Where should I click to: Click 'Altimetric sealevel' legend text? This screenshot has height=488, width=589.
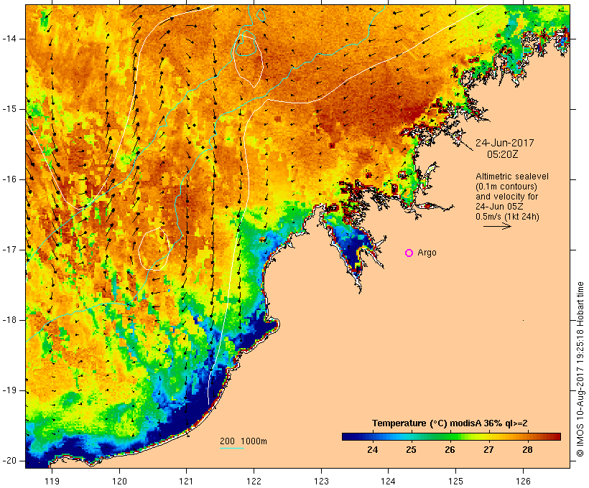pyautogui.click(x=512, y=177)
